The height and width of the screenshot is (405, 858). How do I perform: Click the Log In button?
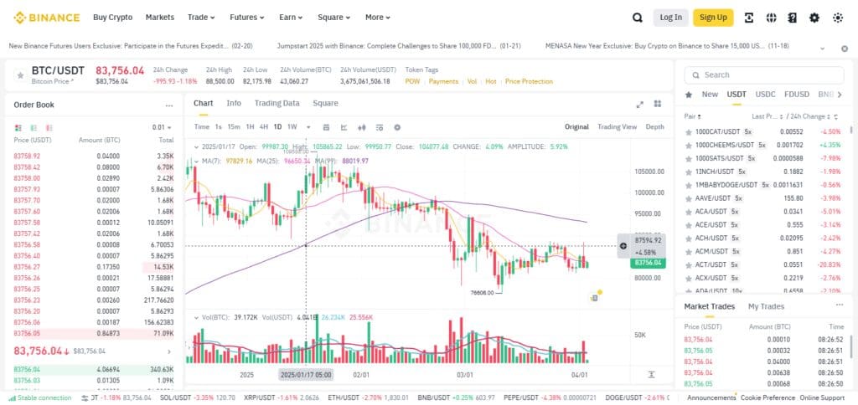click(671, 18)
